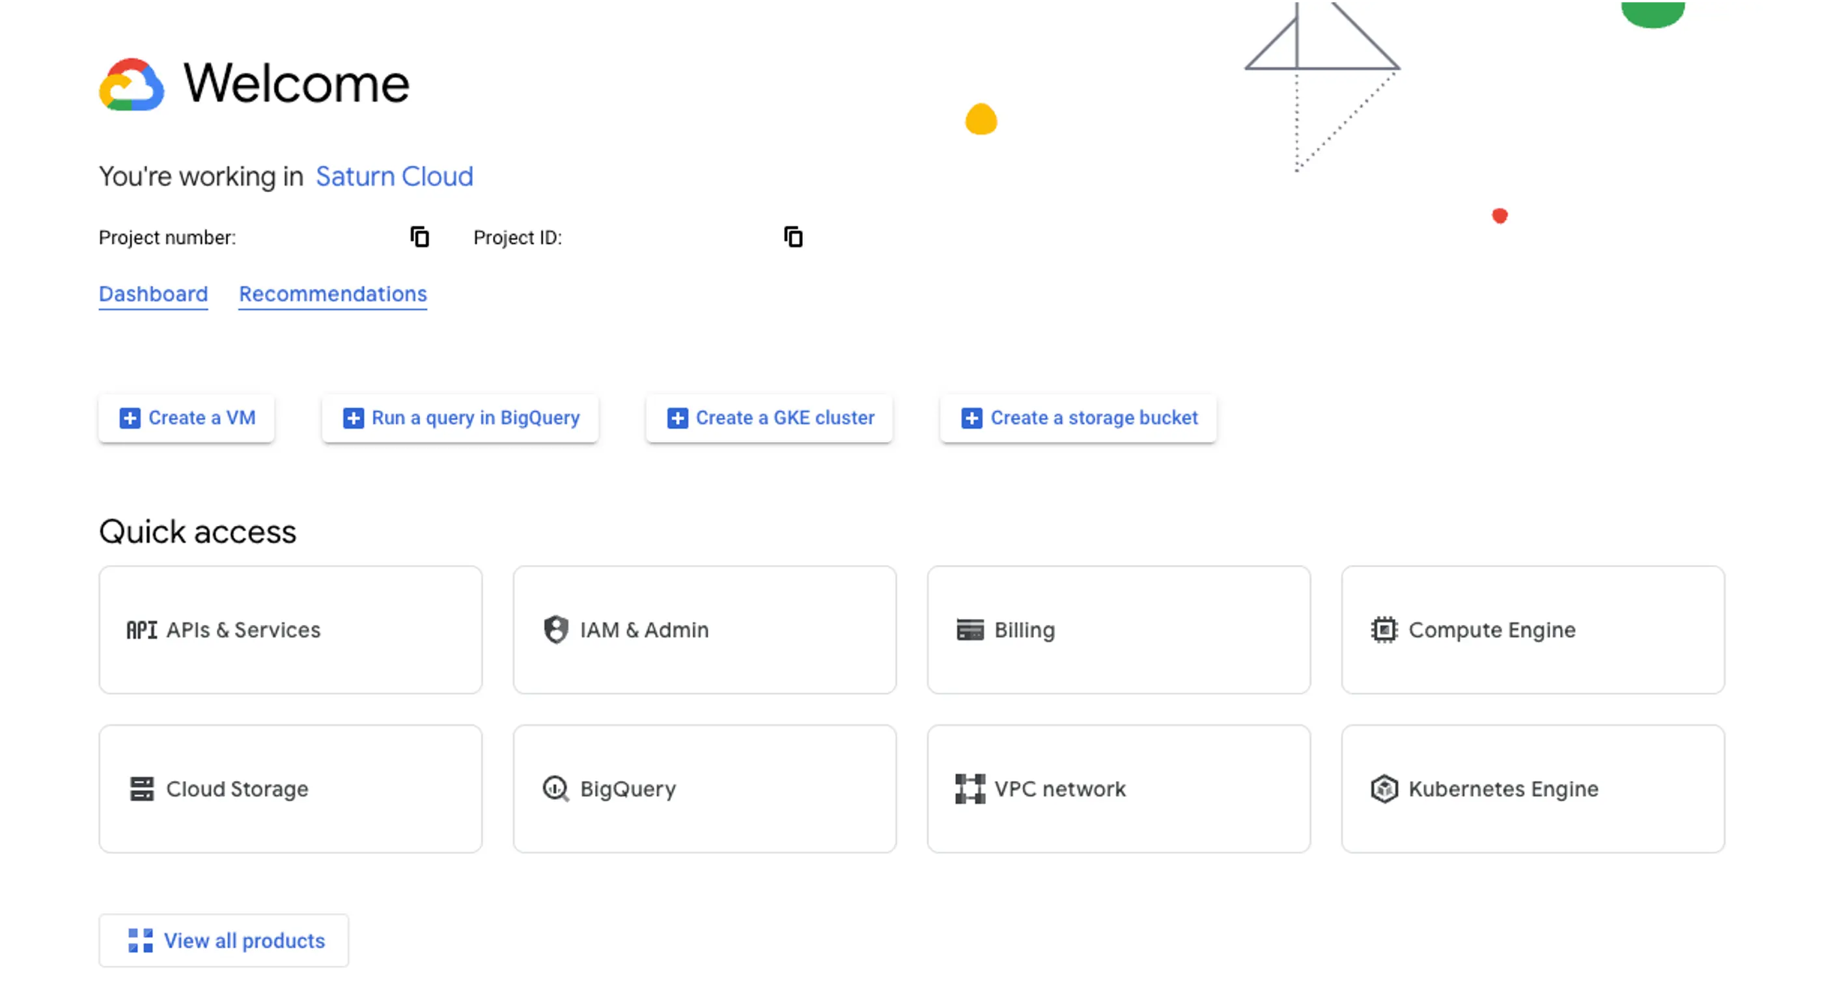Click the Welcome heading
Image resolution: width=1829 pixels, height=1005 pixels.
(296, 84)
